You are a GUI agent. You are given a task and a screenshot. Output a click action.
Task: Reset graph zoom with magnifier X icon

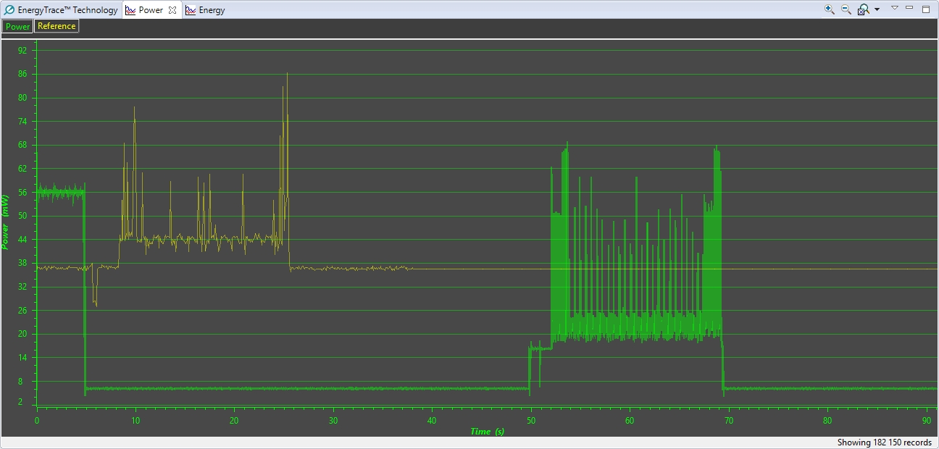coord(864,9)
